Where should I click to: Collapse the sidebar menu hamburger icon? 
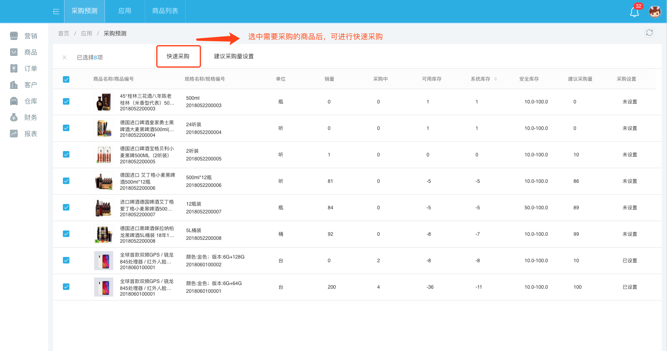56,11
